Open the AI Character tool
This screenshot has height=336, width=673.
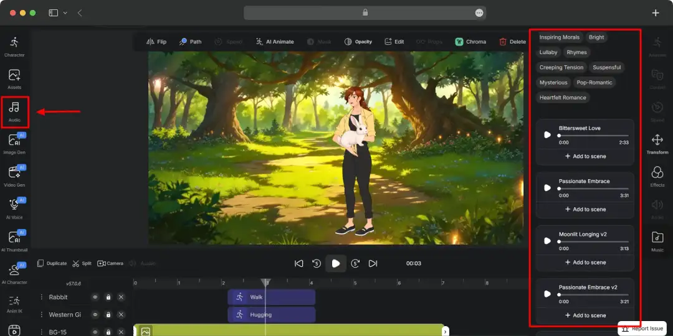[14, 274]
